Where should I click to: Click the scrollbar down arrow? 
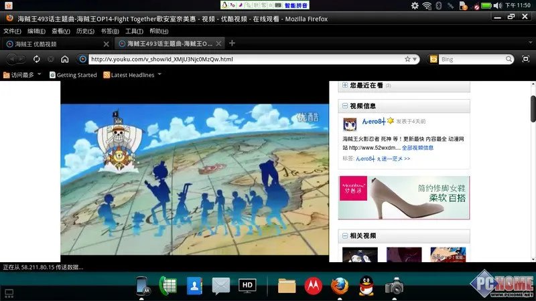[x=533, y=260]
